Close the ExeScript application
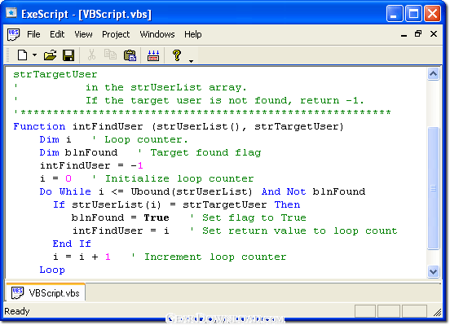The width and height of the screenshot is (450, 325). click(x=433, y=14)
